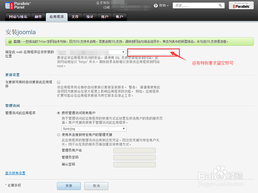
Task: Select 授权管理访问现有用户 radio option
Action: pos(58,113)
